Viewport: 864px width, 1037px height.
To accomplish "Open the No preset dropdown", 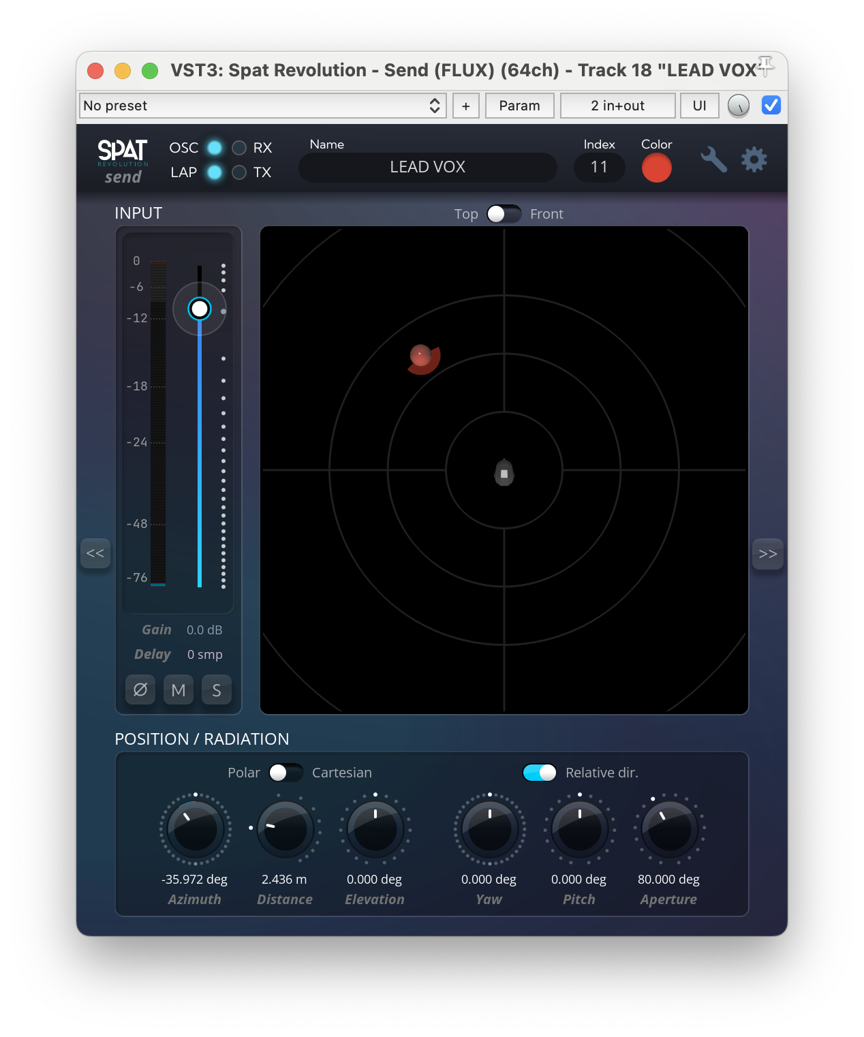I will [262, 106].
